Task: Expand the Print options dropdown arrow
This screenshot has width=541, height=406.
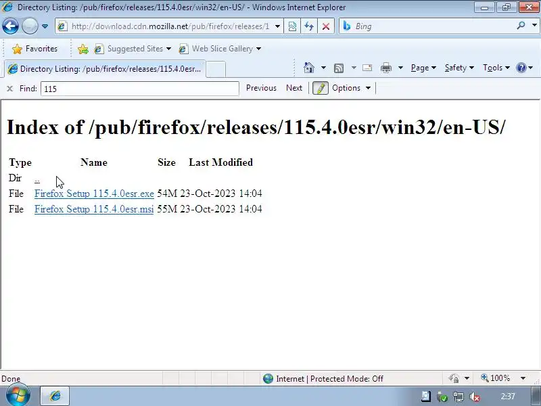Action: (x=400, y=68)
